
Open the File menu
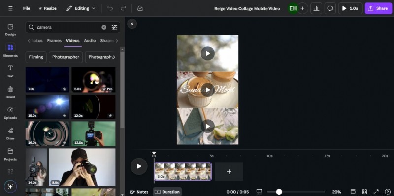(27, 8)
